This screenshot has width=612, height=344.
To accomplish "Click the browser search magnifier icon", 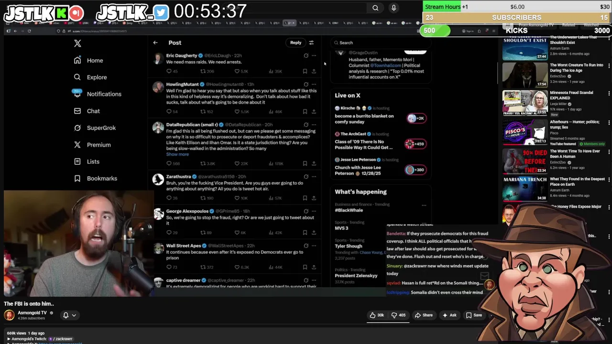I will coord(375,8).
